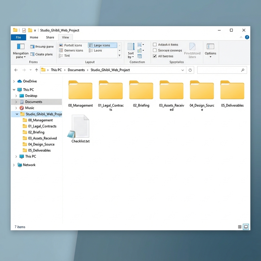Open the Sort by menu
Viewport: 261px width, 261px height.
tap(131, 51)
